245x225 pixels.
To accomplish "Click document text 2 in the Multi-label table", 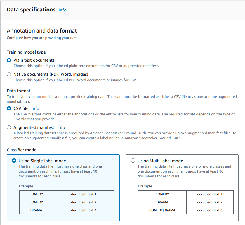I will coord(209,202).
